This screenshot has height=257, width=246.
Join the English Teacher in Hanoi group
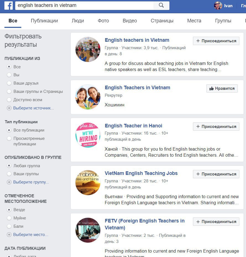point(216,127)
